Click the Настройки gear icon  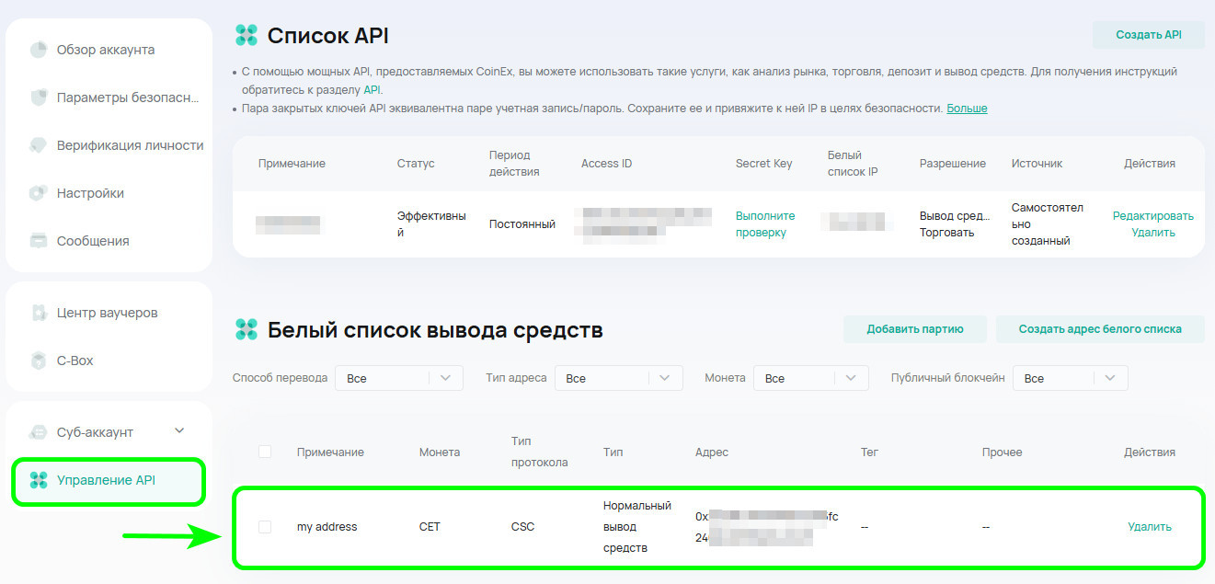coord(38,193)
